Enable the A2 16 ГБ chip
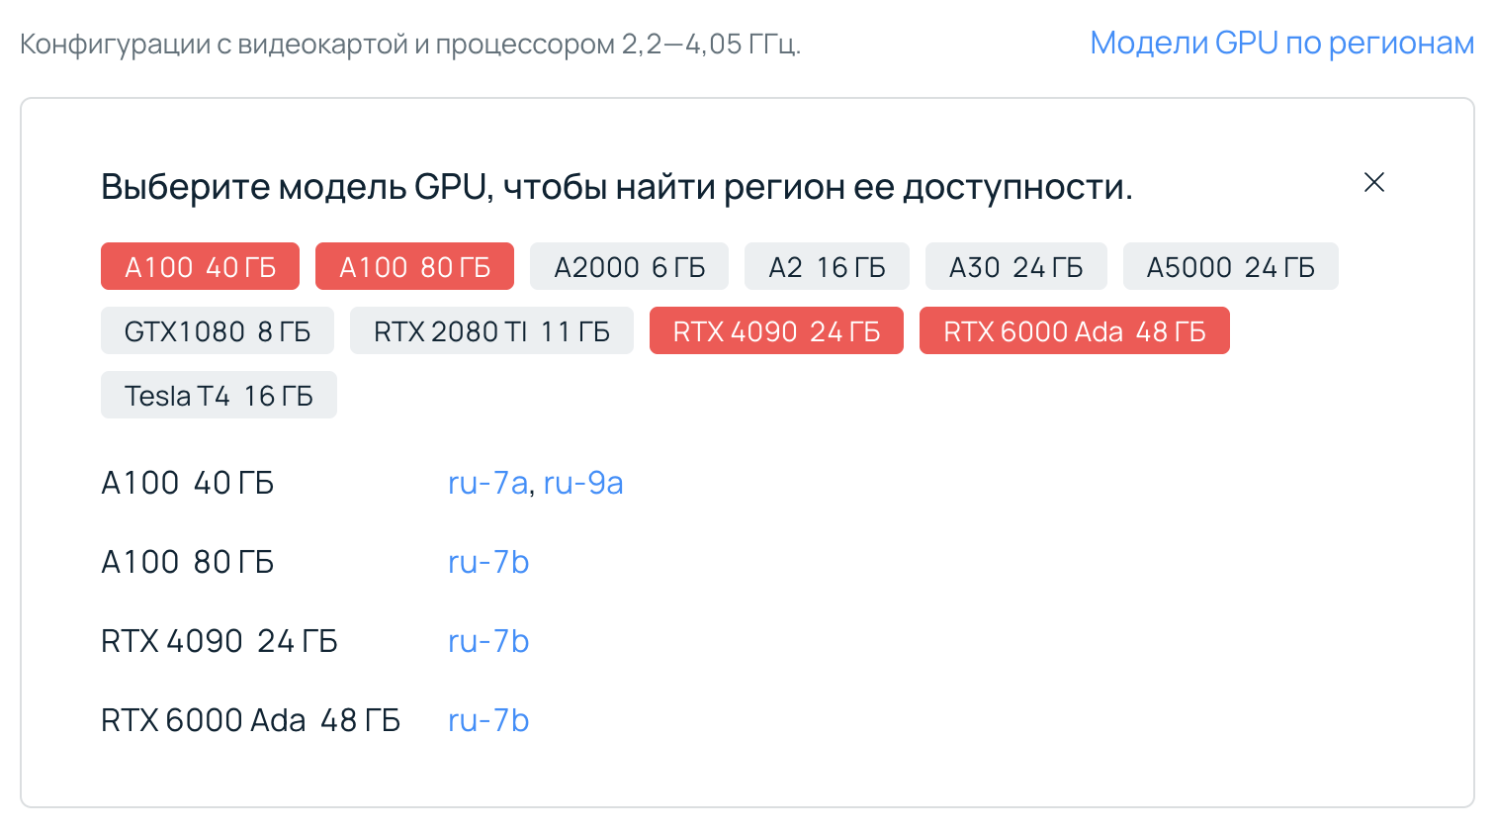The image size is (1495, 831). 827,267
